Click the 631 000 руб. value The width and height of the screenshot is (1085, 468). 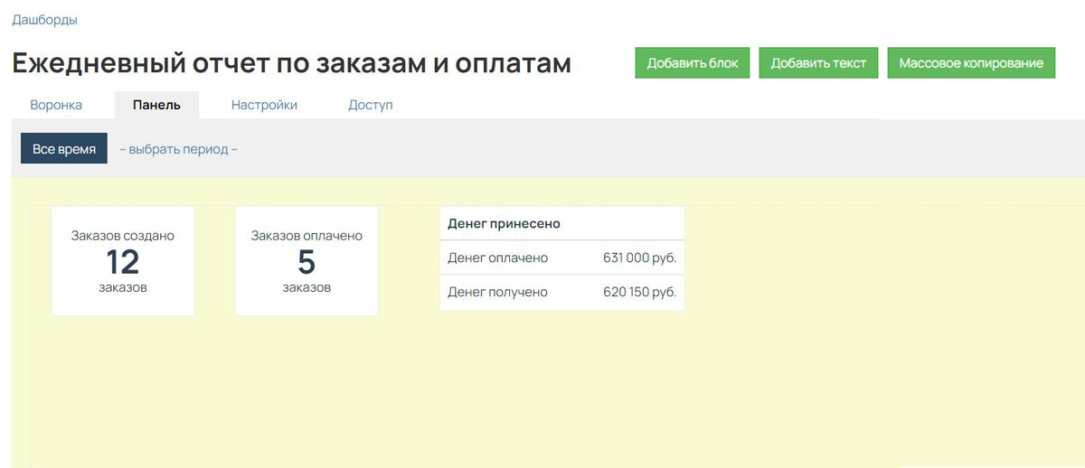pyautogui.click(x=639, y=258)
